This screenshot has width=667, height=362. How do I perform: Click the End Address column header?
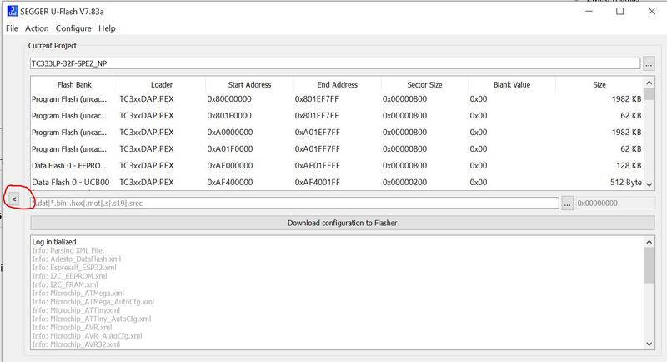337,84
